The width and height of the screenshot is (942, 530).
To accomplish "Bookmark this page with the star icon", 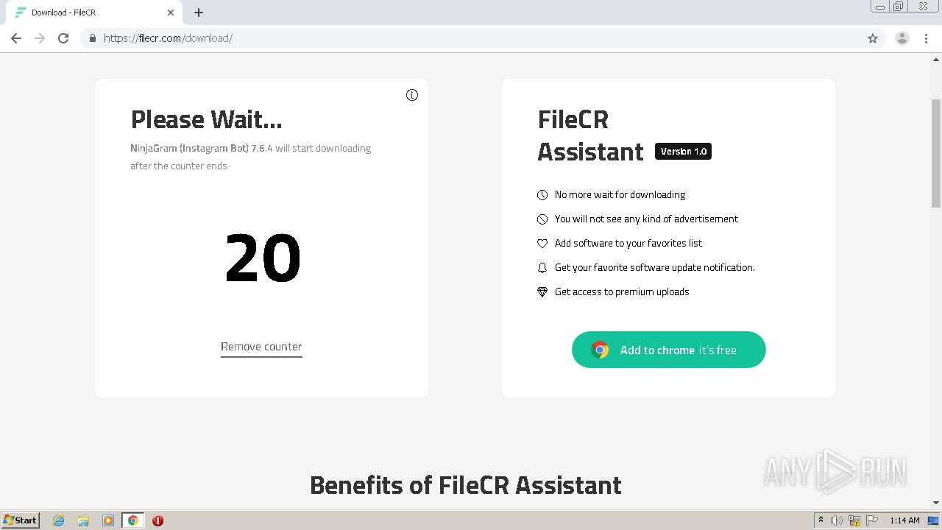I will [873, 38].
